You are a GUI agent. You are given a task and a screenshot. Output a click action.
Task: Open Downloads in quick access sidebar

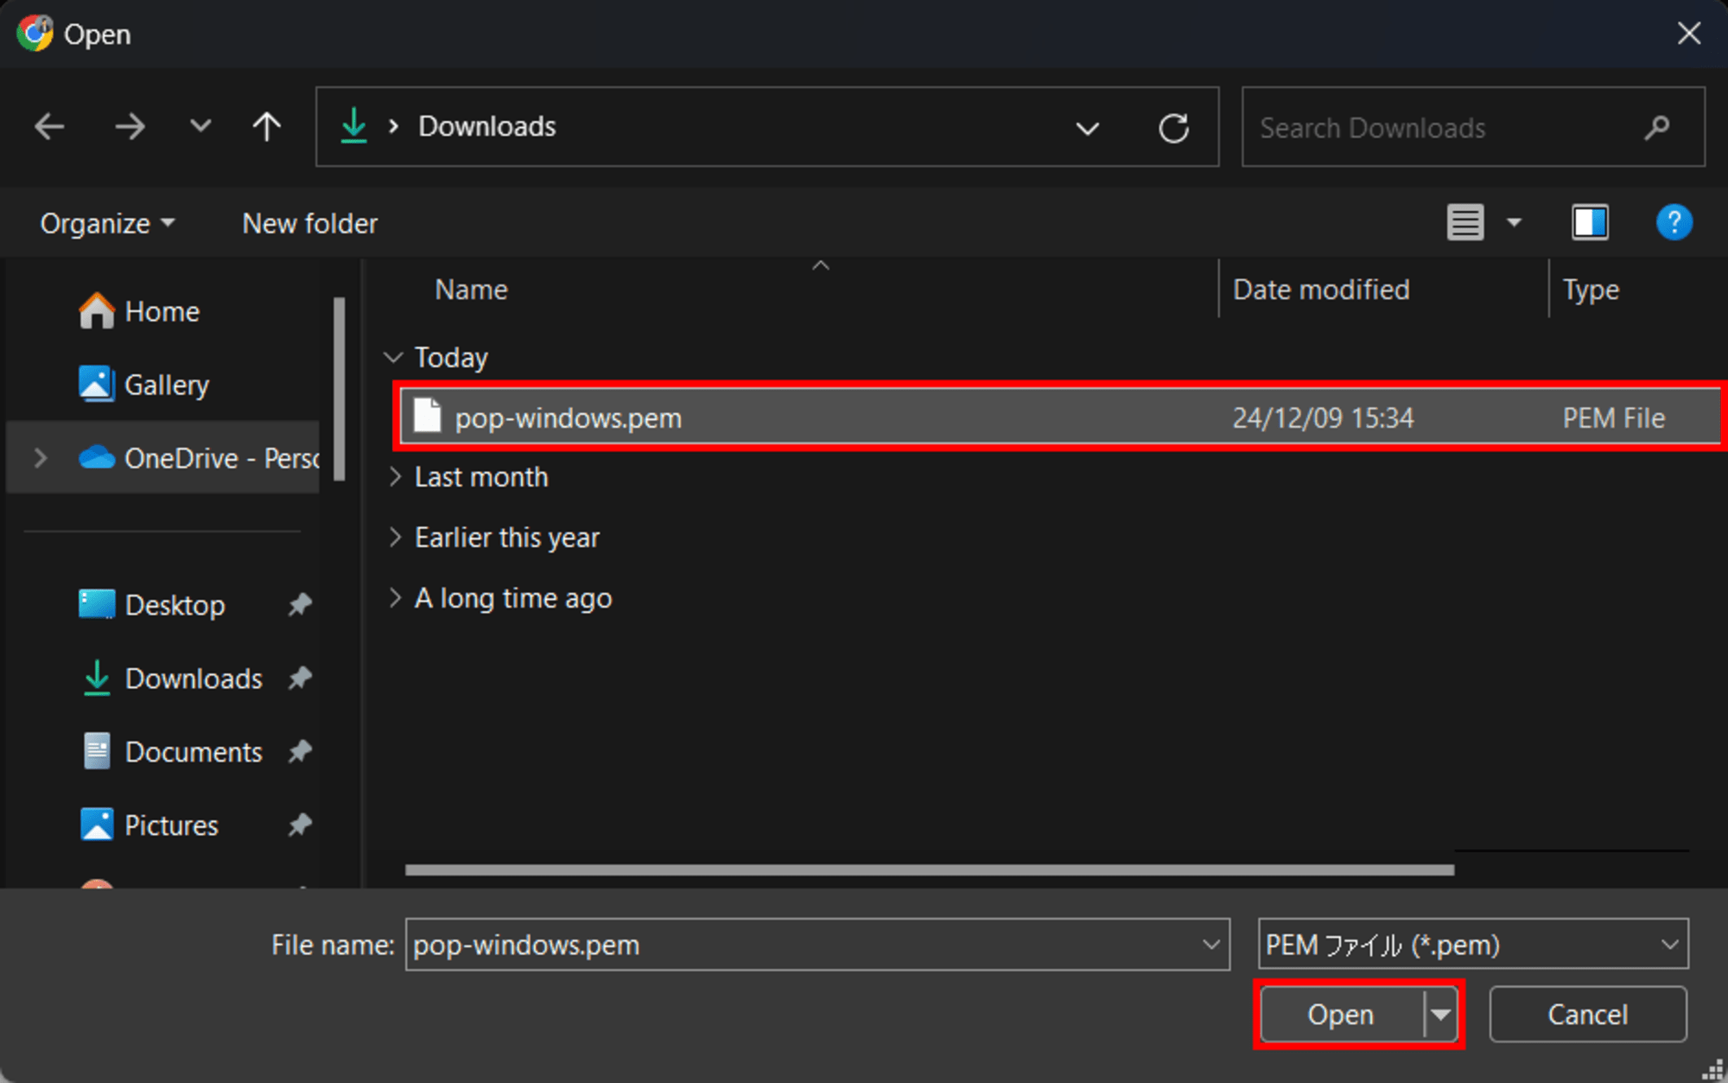[x=171, y=678]
